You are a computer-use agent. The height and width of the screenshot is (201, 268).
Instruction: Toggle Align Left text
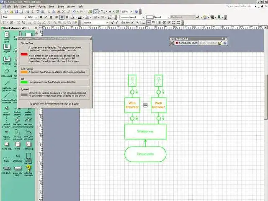pos(57,17)
